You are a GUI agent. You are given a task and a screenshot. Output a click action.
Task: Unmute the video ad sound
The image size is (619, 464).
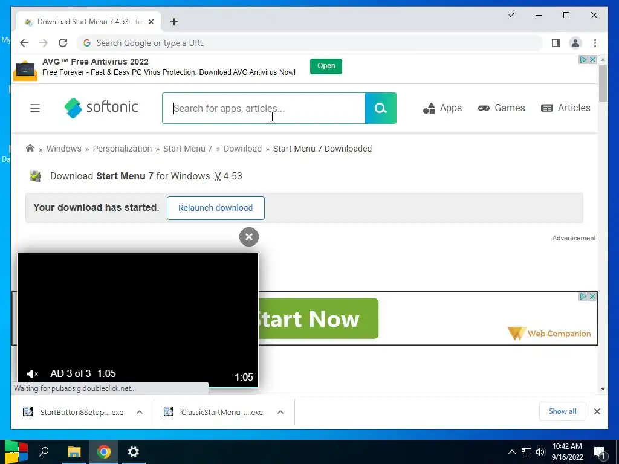coord(33,373)
